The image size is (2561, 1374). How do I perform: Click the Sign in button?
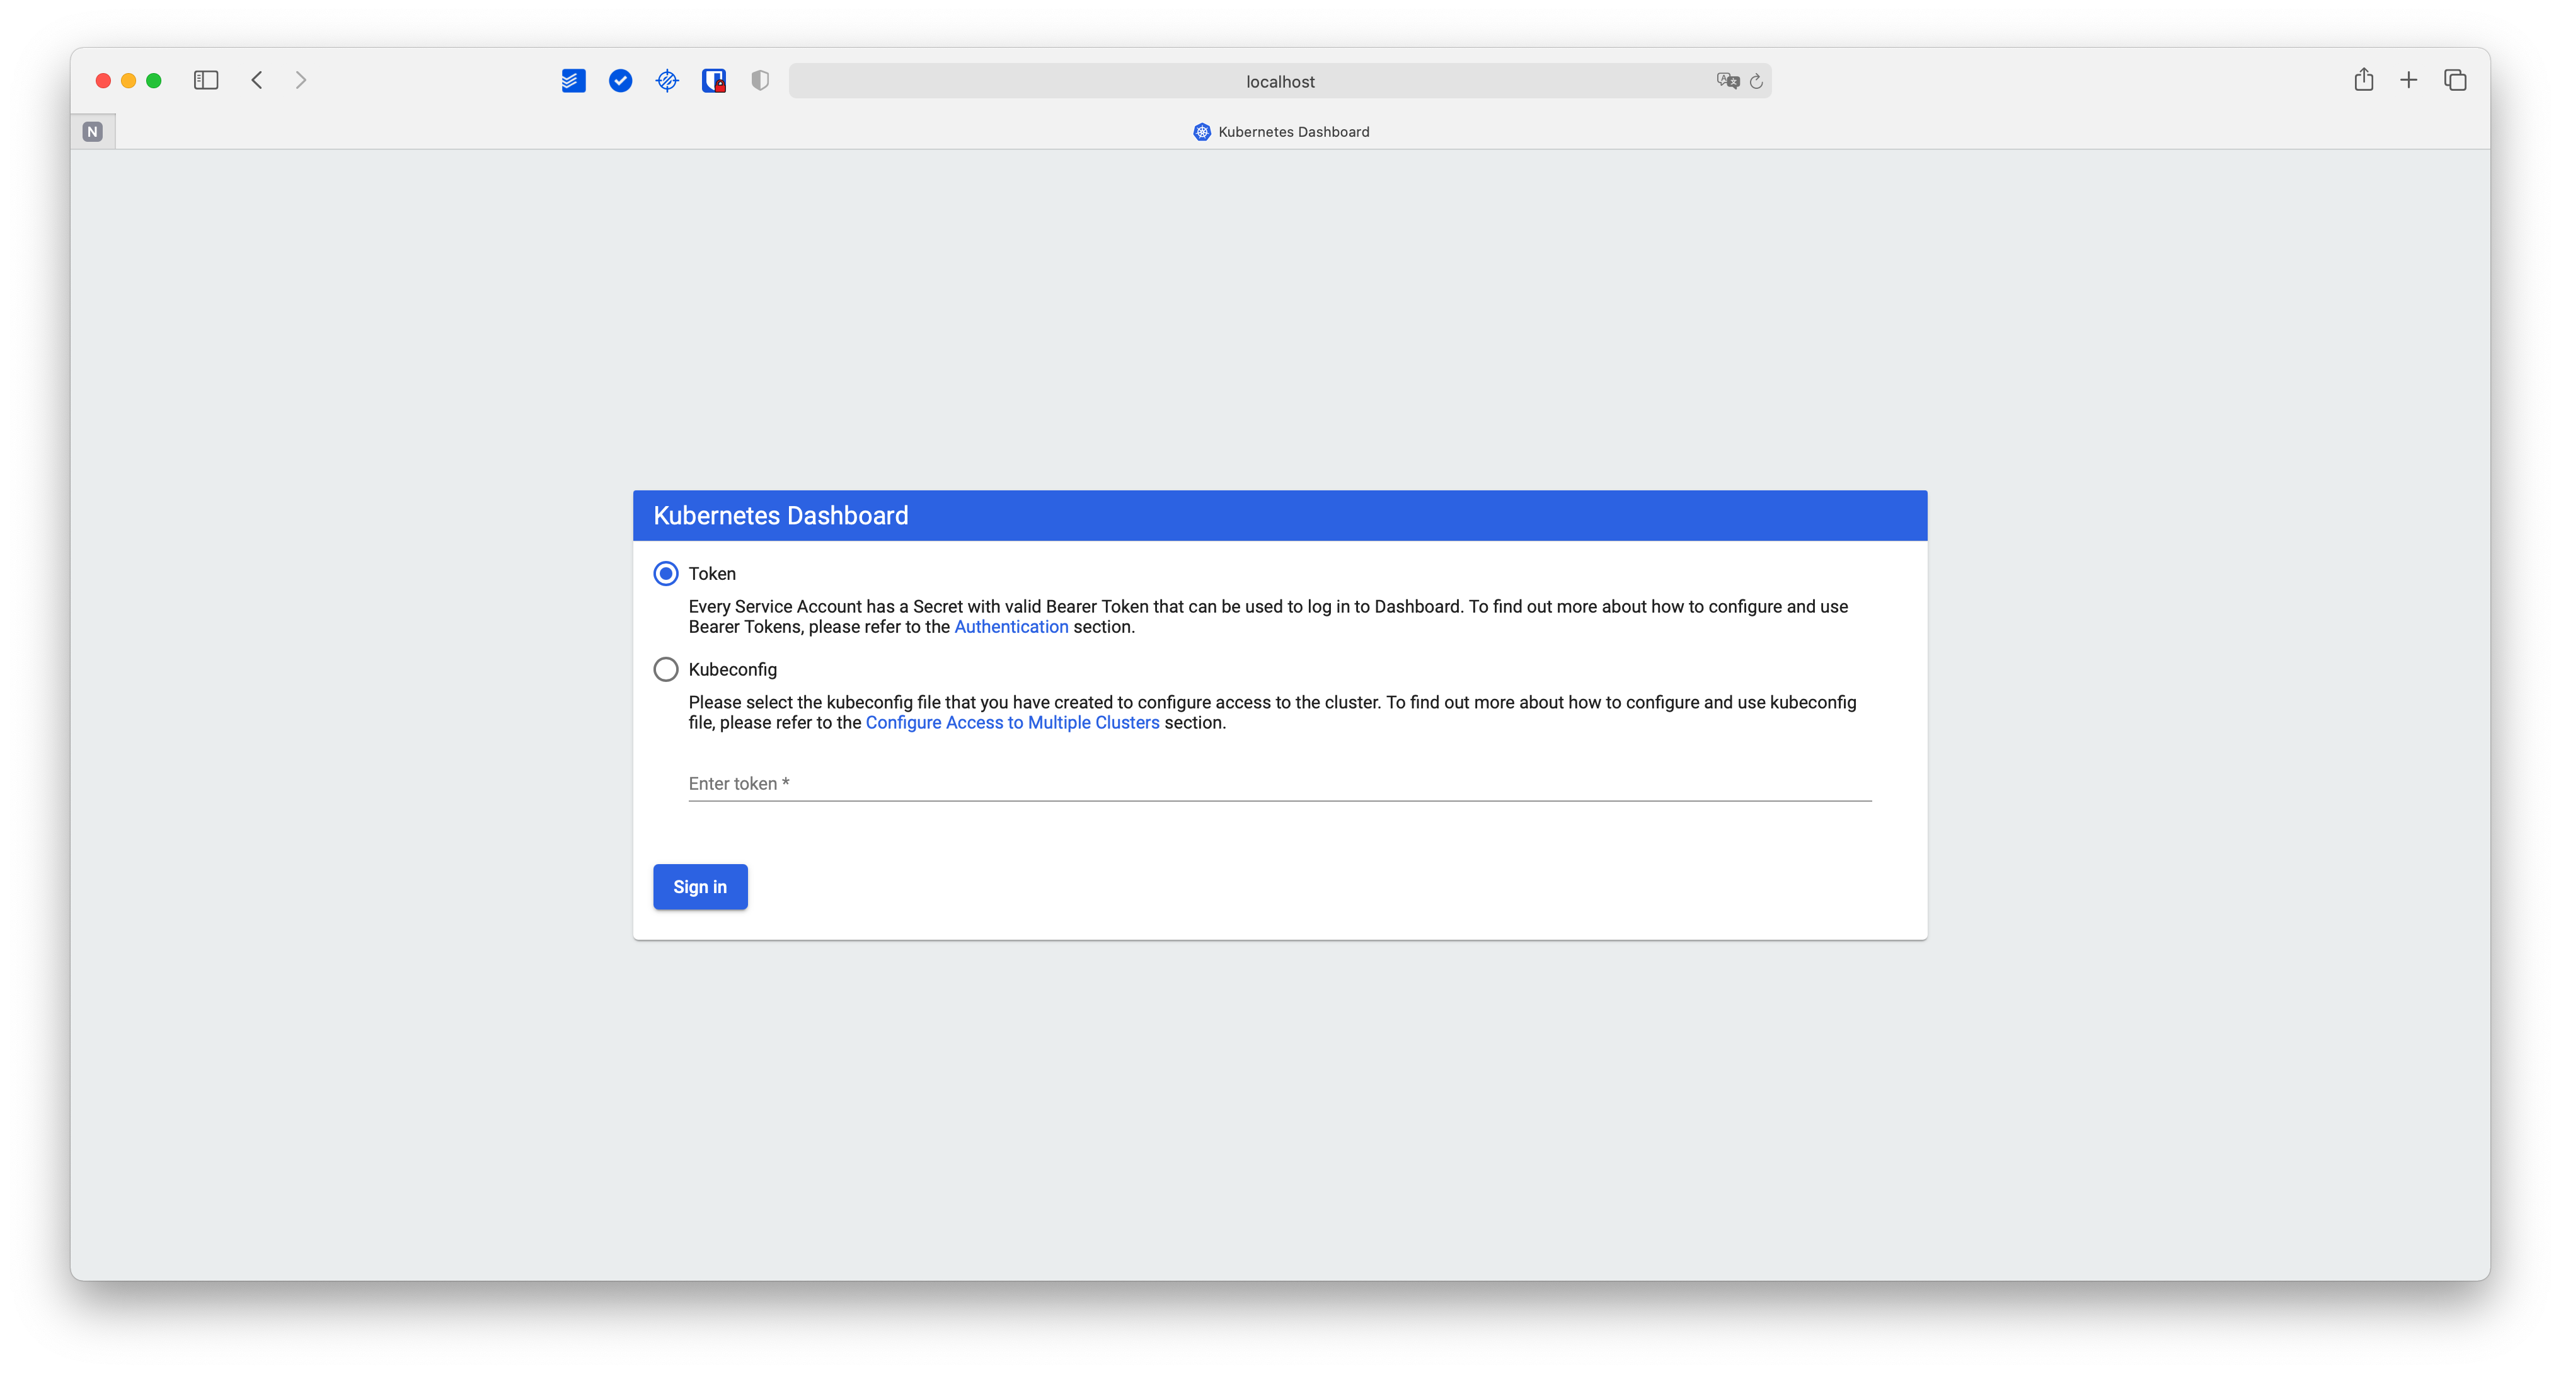point(700,887)
